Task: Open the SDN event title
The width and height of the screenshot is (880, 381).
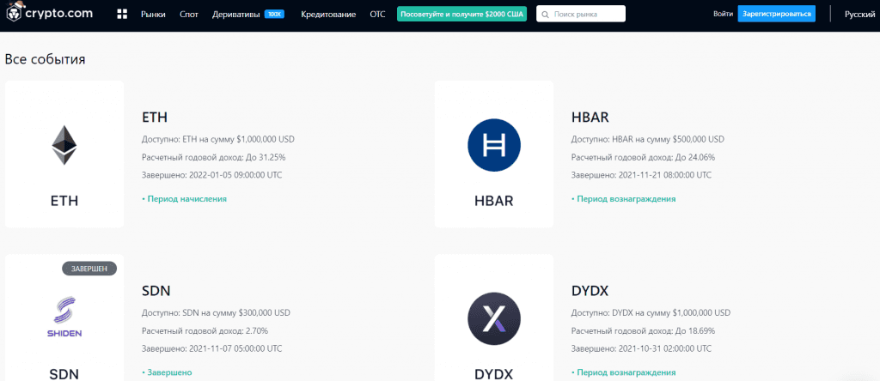Action: pos(156,291)
